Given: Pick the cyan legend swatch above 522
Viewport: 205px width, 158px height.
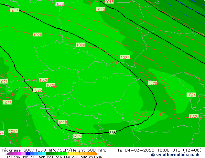Looking at the screenshot, I should pyautogui.click(x=44, y=153).
